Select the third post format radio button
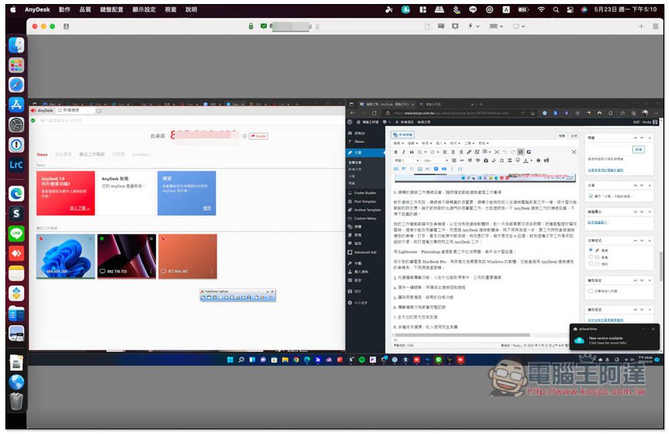 591,263
